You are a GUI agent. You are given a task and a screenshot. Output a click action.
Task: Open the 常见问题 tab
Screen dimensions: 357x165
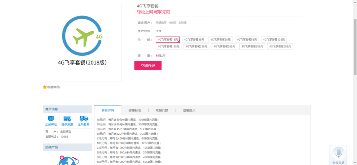[162, 111]
